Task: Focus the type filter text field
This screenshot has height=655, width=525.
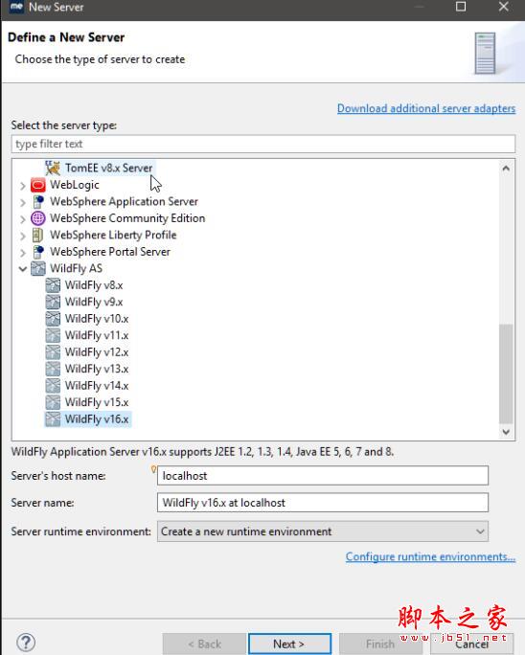Action: click(x=262, y=144)
